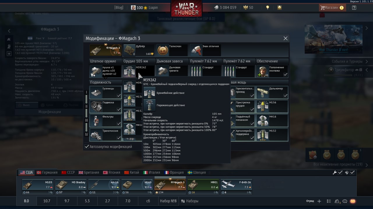Image resolution: width=373 pixels, height=209 pixels.
Task: Open the War Thunder 8 лет! link
Action: pyautogui.click(x=334, y=50)
